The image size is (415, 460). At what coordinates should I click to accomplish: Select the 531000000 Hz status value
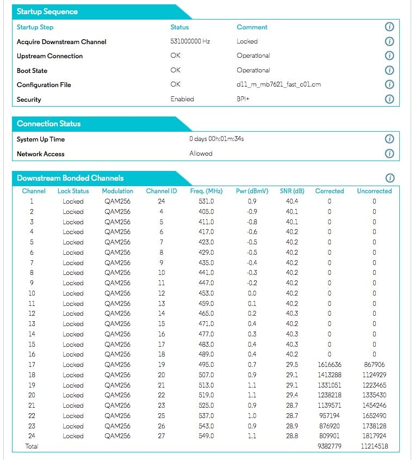190,41
